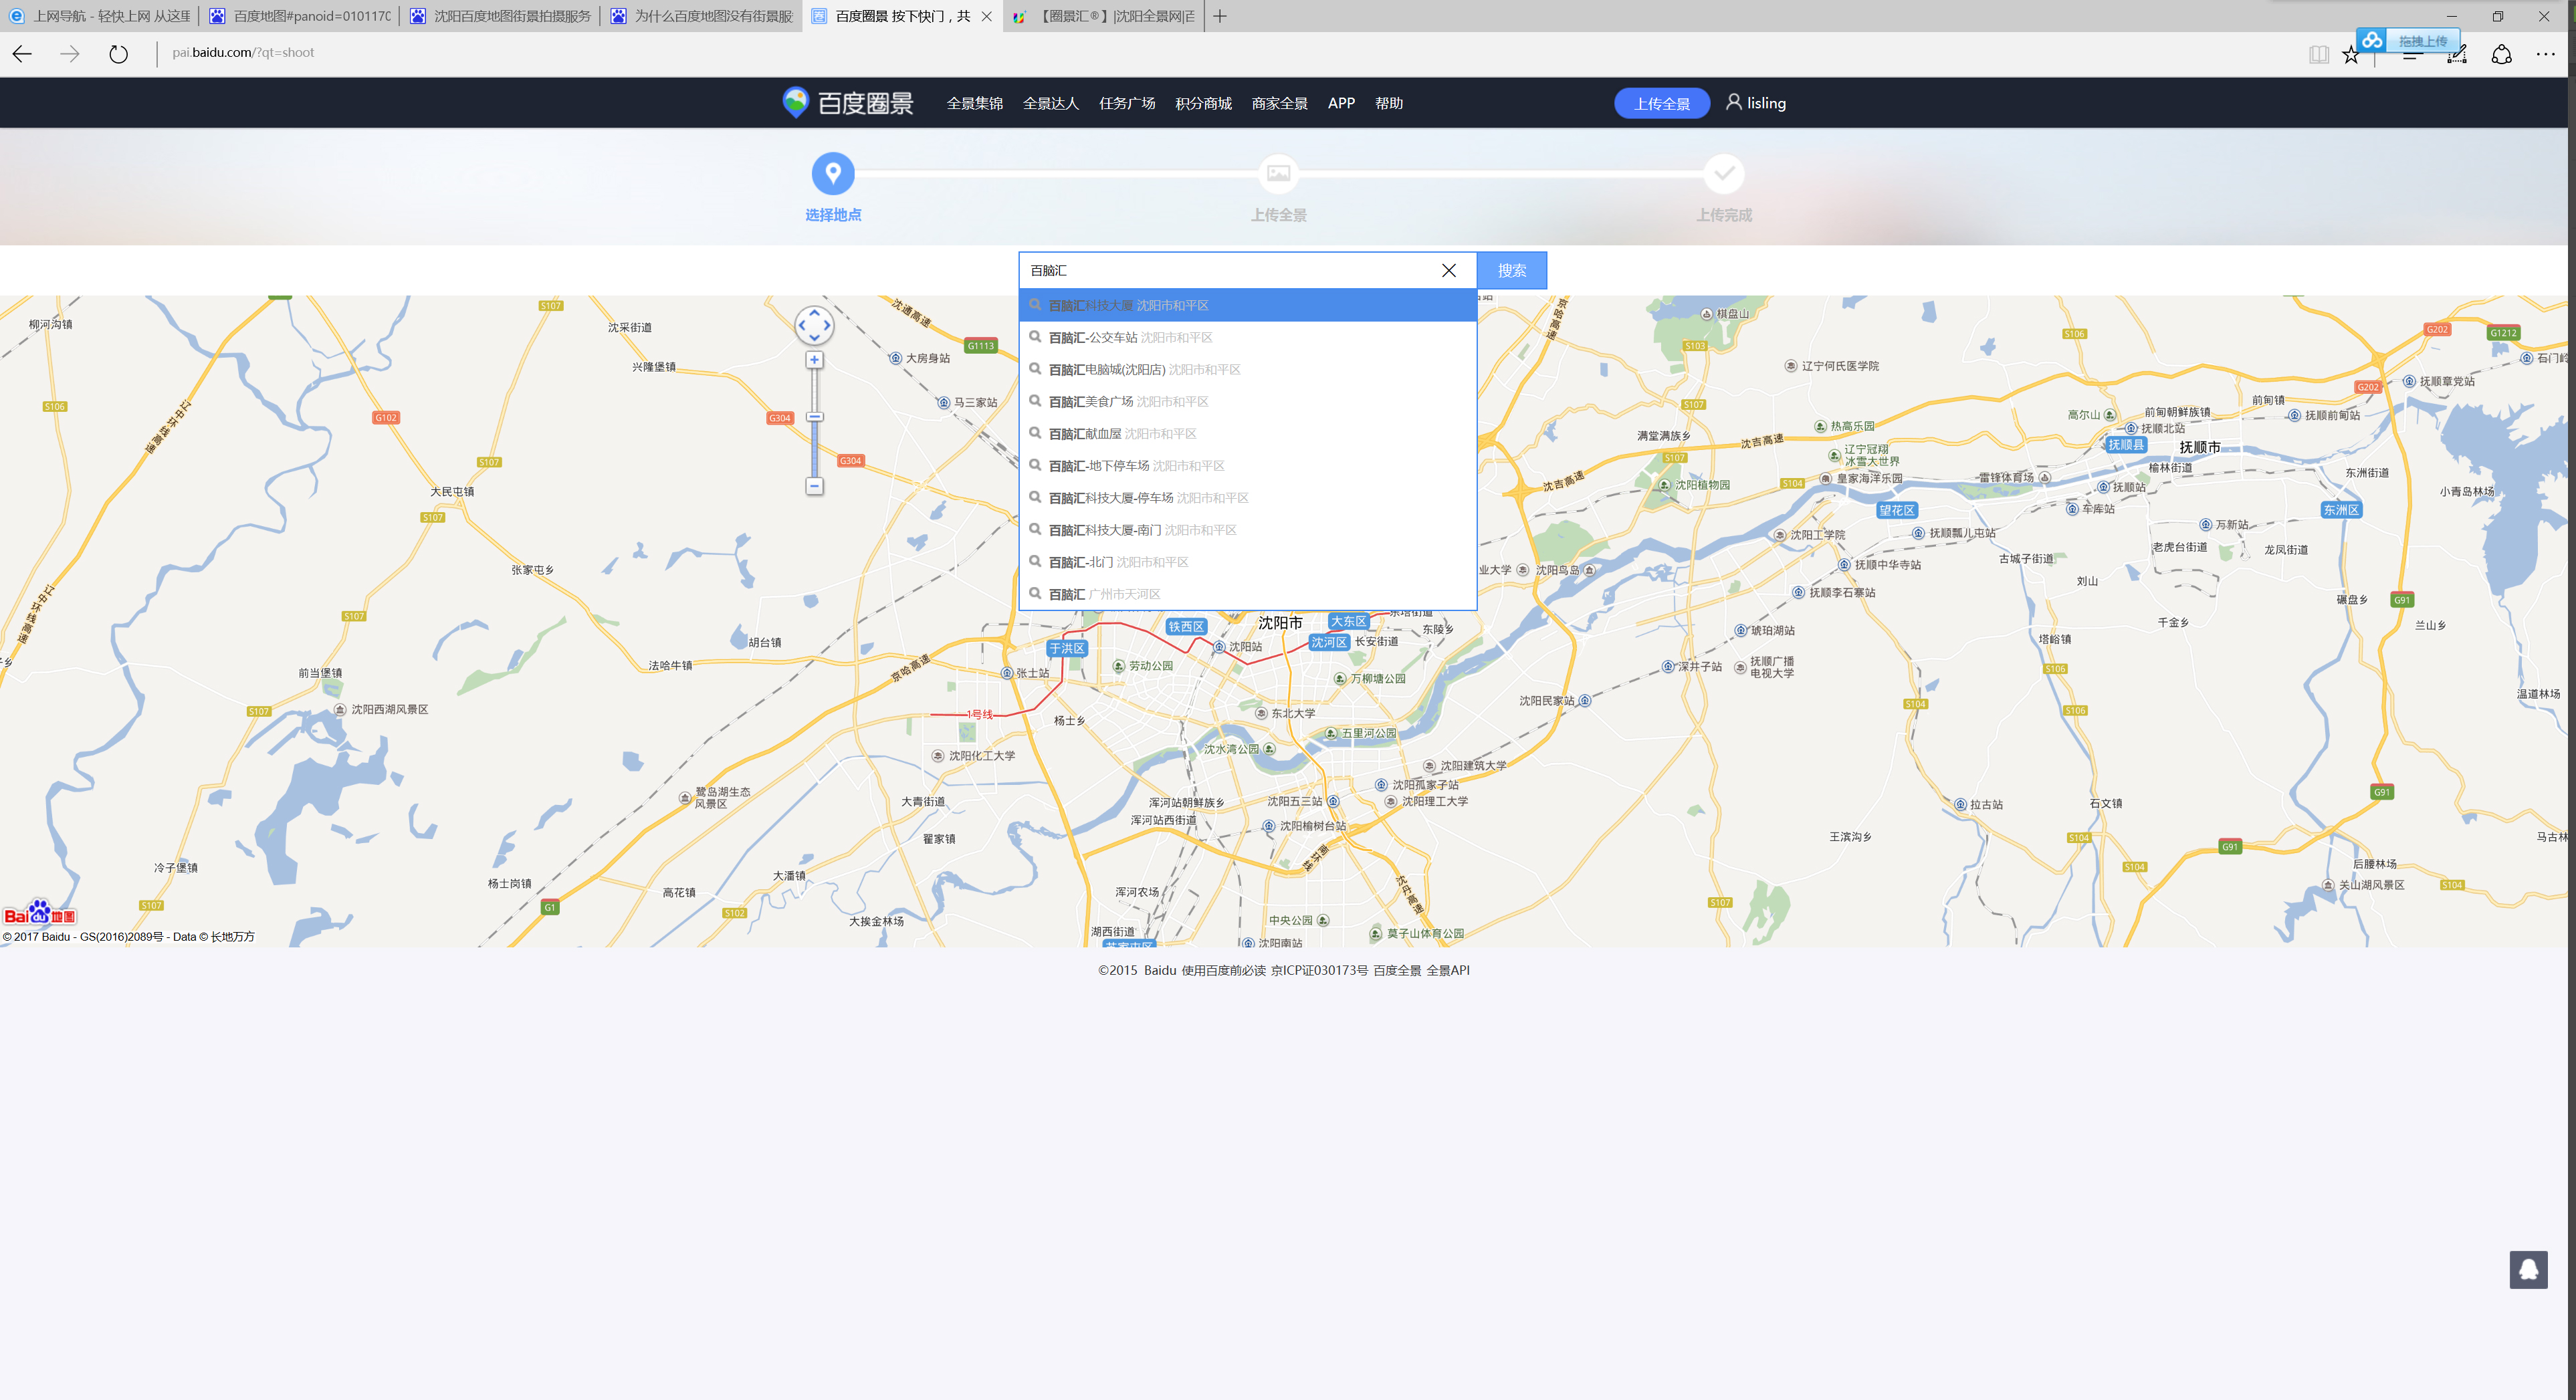Click the map zoom out minus button
Screen dimensions: 2576x1400
tap(814, 486)
